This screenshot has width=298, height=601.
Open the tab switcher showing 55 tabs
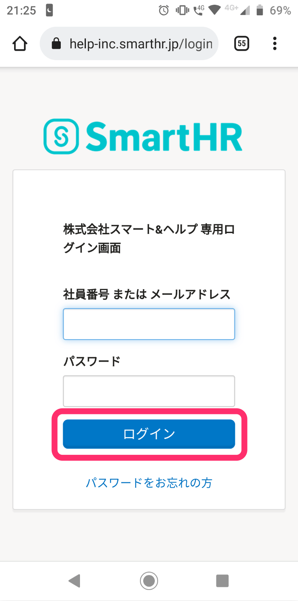(242, 44)
